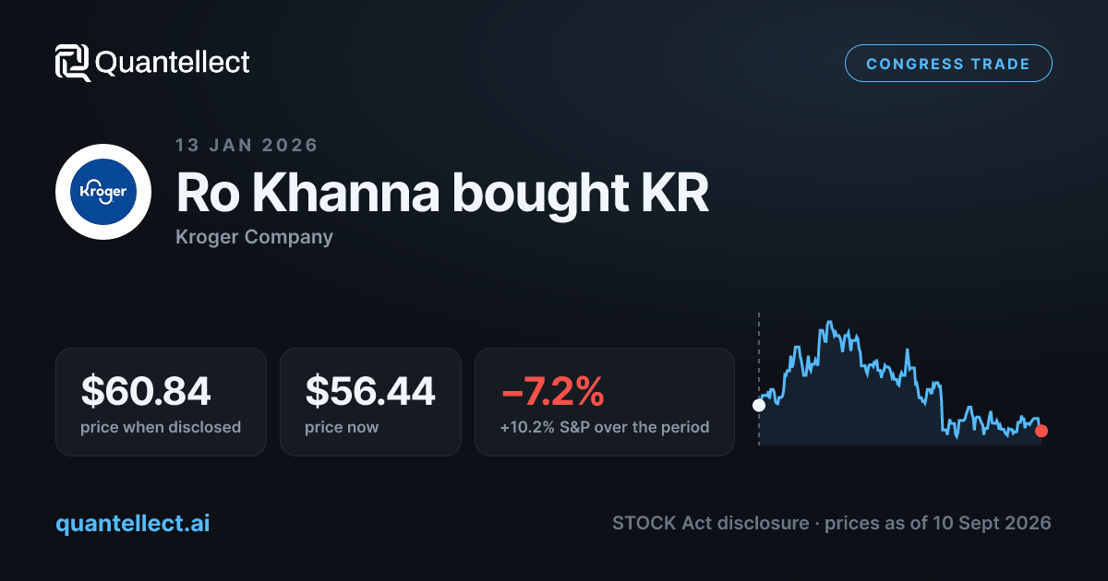Select the $60.84 price when disclosed card
This screenshot has height=581, width=1108.
point(161,402)
